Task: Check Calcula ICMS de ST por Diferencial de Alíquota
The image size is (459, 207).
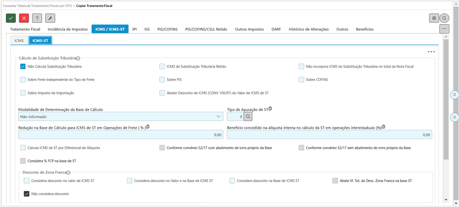Action: click(23, 148)
